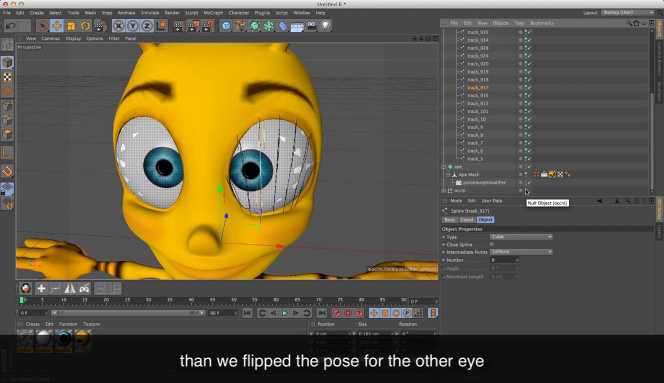The image size is (664, 383).
Task: Expand the occhi null object
Action: click(444, 190)
